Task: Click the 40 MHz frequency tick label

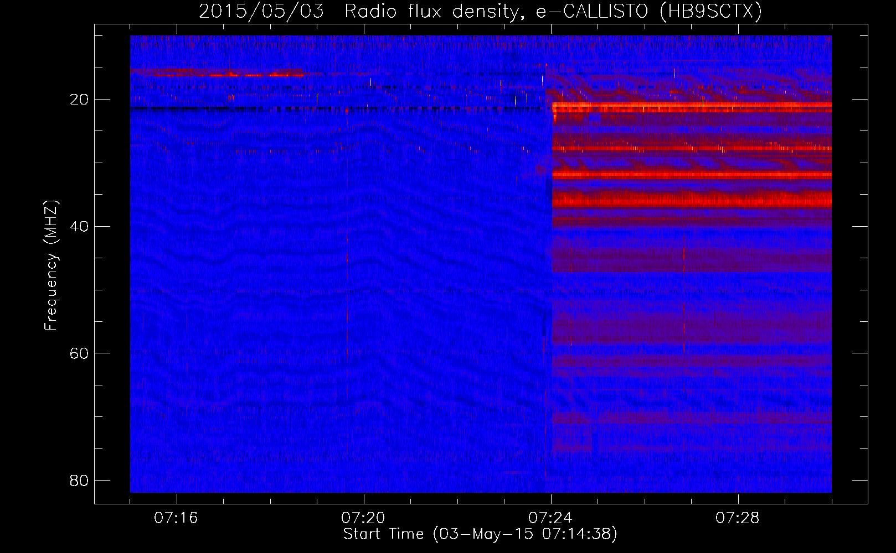Action: pos(79,226)
